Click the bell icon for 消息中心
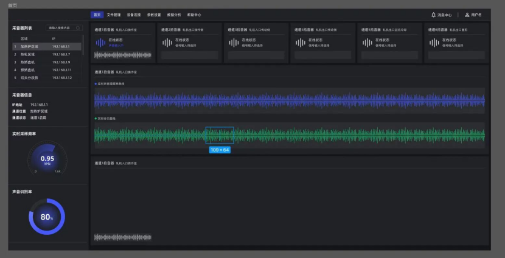Viewport: 505px width, 258px height. point(433,15)
